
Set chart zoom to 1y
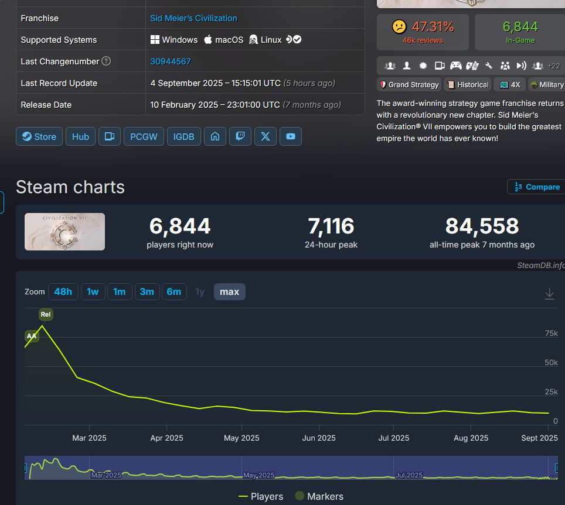tap(200, 291)
